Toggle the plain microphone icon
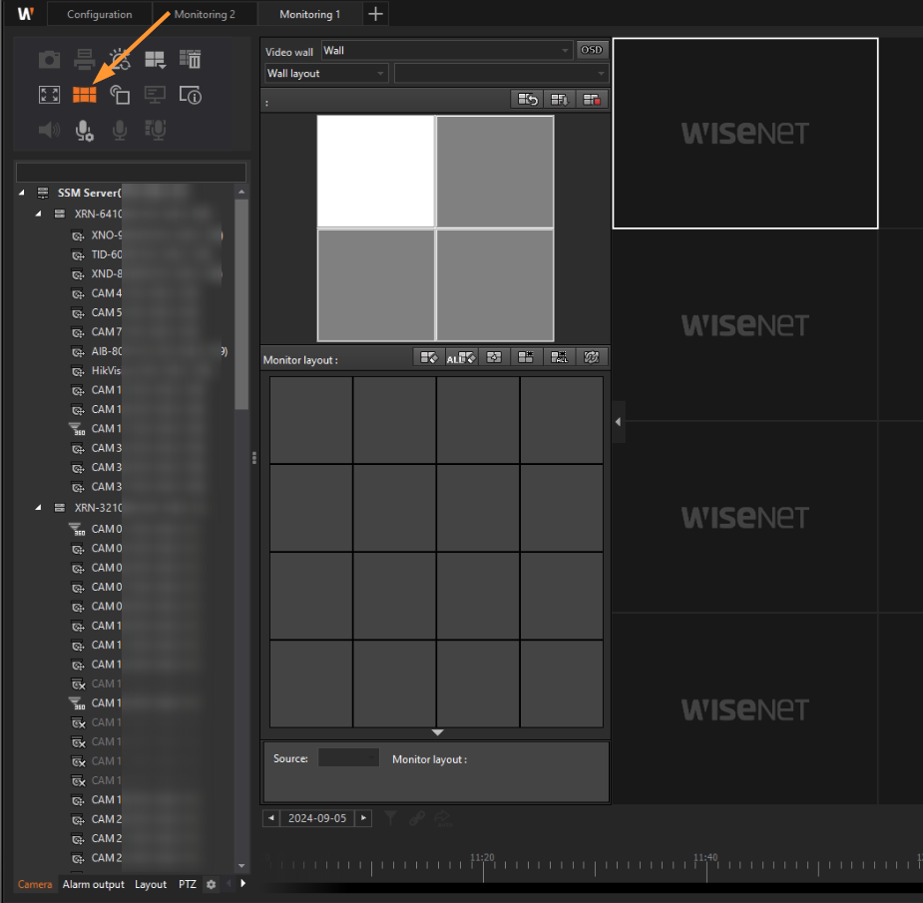The image size is (923, 903). (x=120, y=130)
